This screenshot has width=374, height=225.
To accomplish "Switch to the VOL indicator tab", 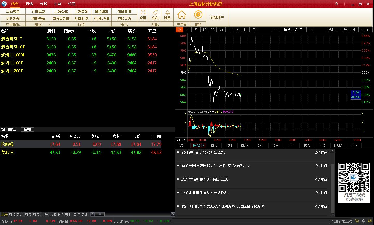I will [183, 146].
